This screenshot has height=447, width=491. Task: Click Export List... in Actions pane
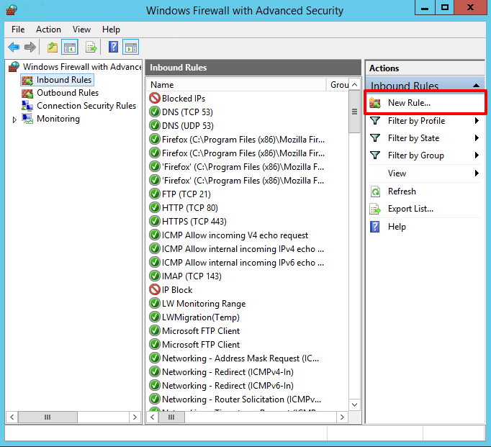tap(410, 209)
